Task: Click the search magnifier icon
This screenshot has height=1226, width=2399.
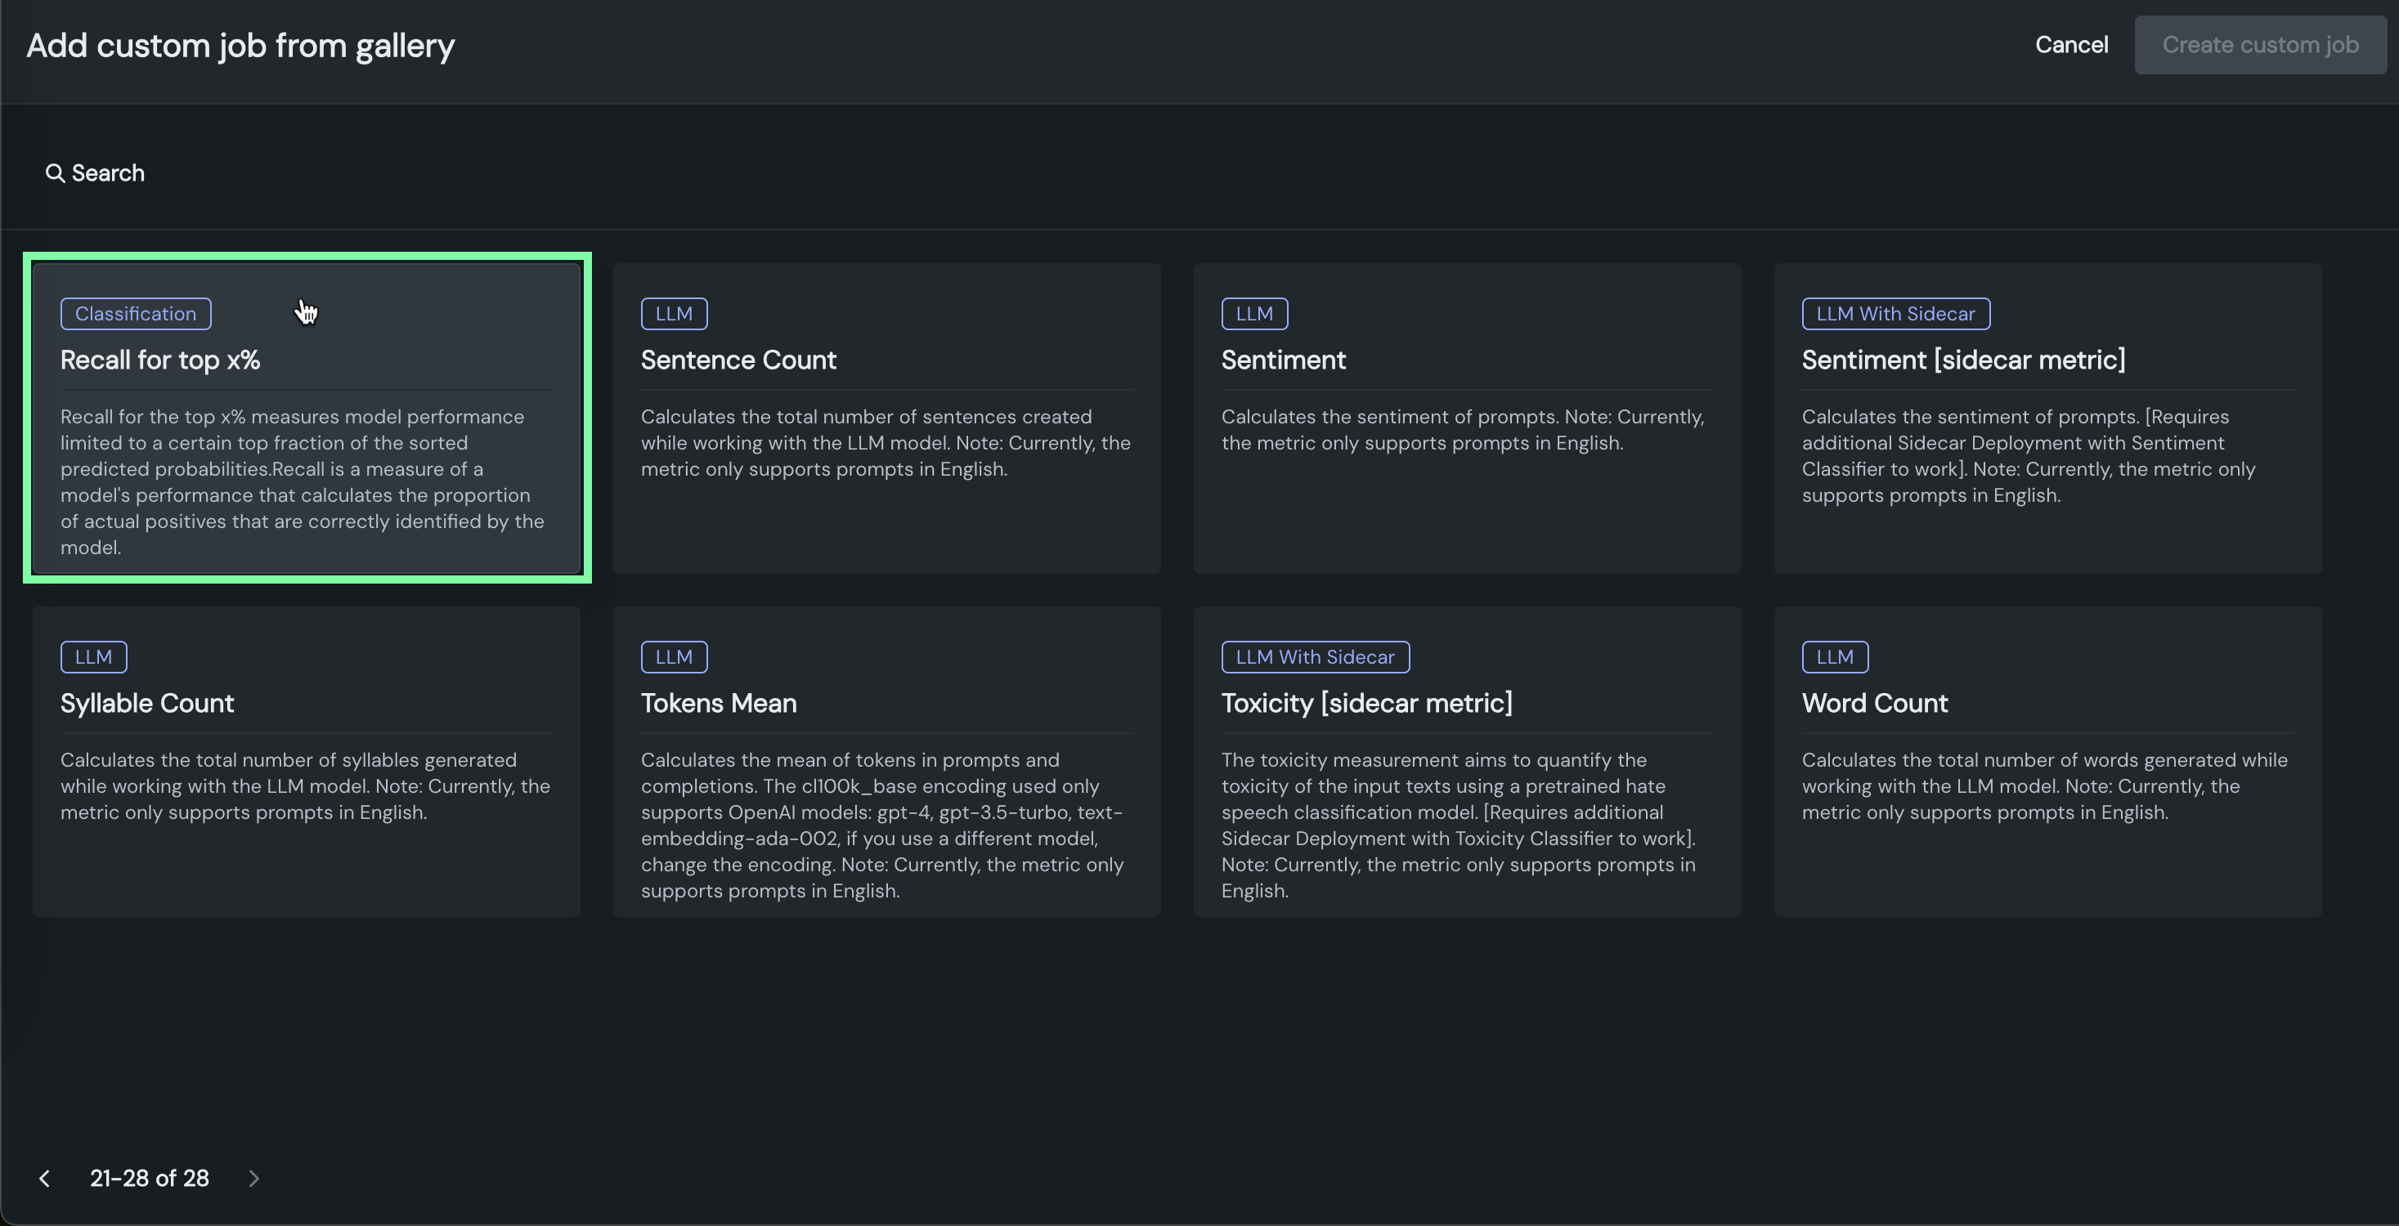Action: click(55, 173)
